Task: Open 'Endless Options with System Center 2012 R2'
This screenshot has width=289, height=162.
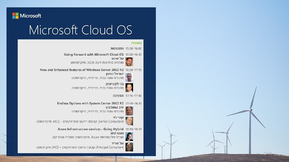Action: [90, 103]
